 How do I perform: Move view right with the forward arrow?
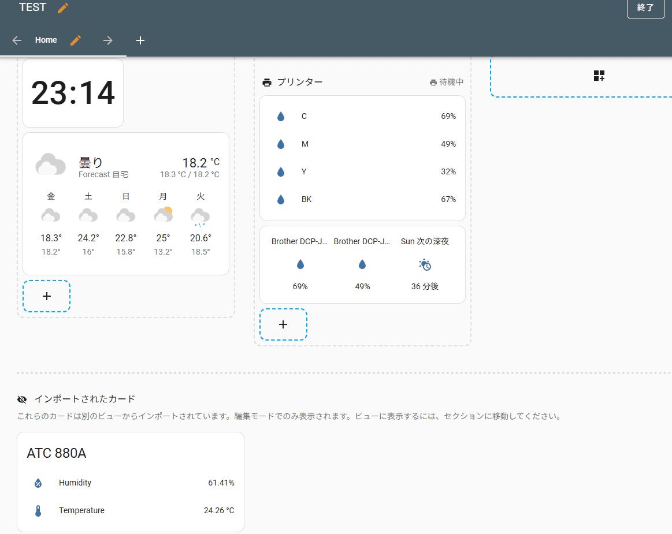tap(108, 40)
